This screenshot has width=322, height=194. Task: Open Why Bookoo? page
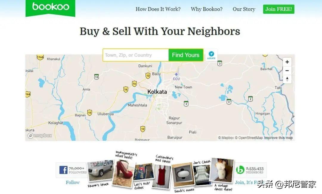point(206,9)
